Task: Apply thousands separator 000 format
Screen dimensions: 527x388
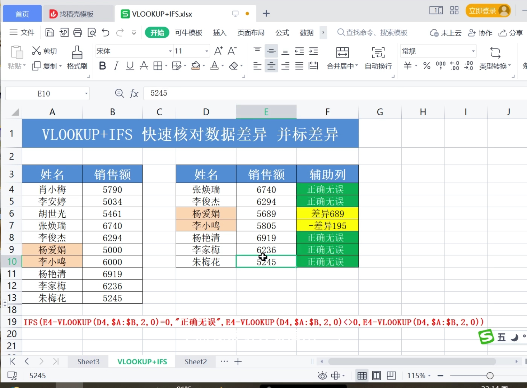Action: [x=441, y=66]
